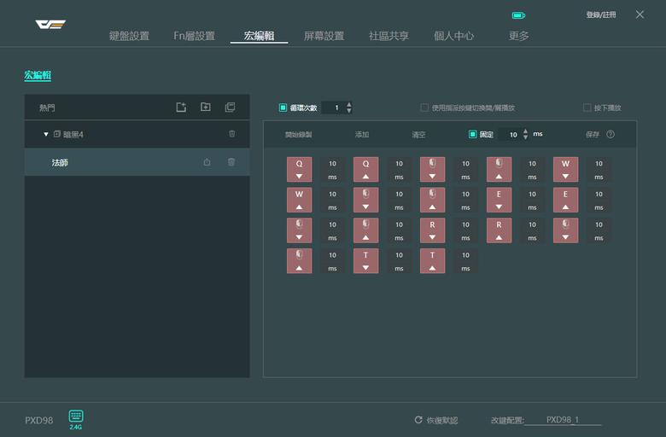Click the 10 ms delay after T release
This screenshot has width=666, height=437.
[465, 261]
